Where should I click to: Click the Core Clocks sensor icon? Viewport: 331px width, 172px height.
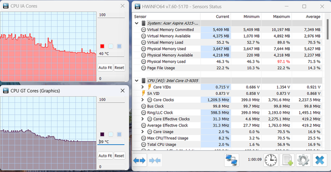[x=149, y=100]
